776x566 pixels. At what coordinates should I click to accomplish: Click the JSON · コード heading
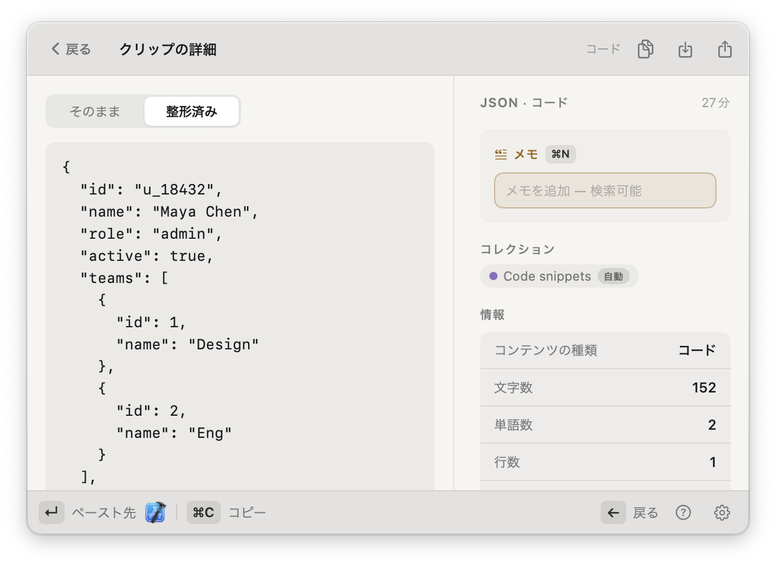[524, 102]
